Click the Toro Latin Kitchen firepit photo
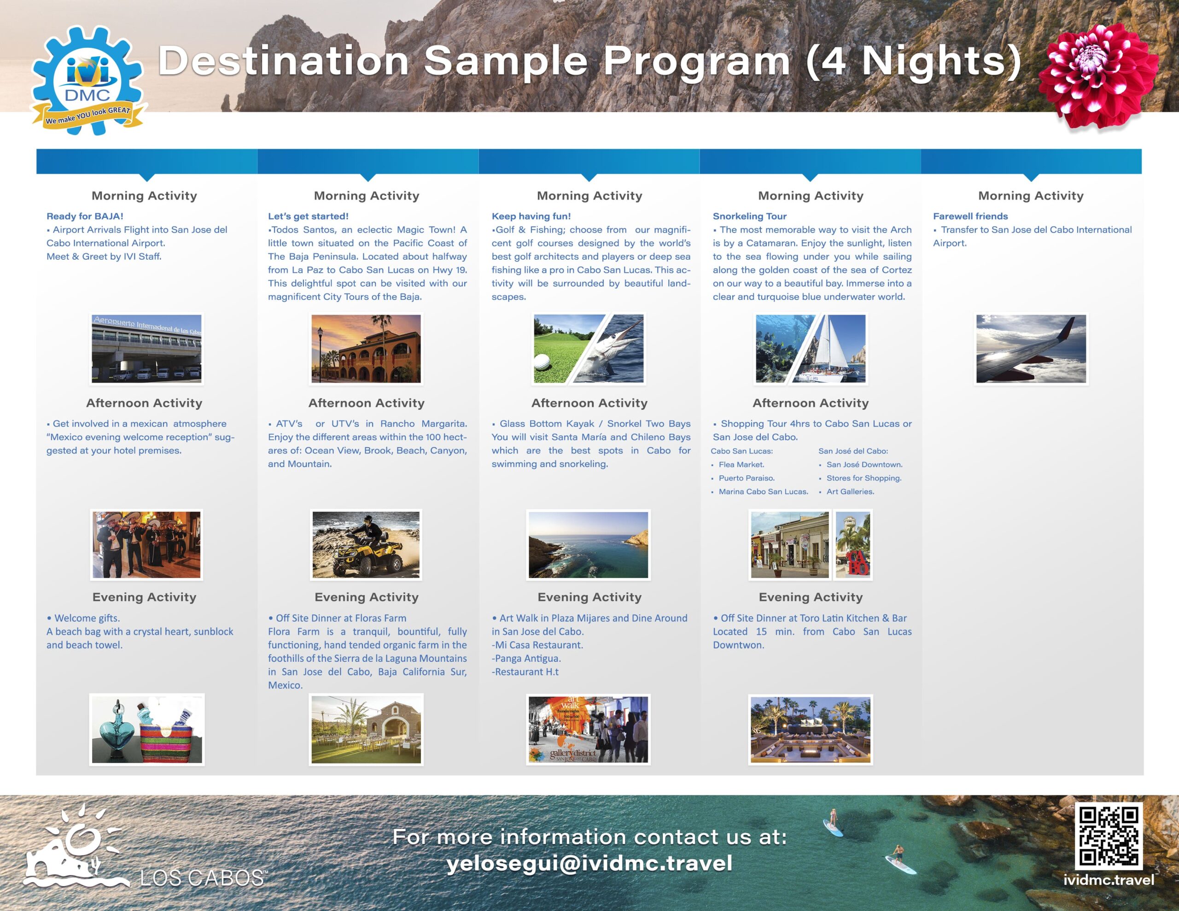This screenshot has height=911, width=1179. click(810, 729)
